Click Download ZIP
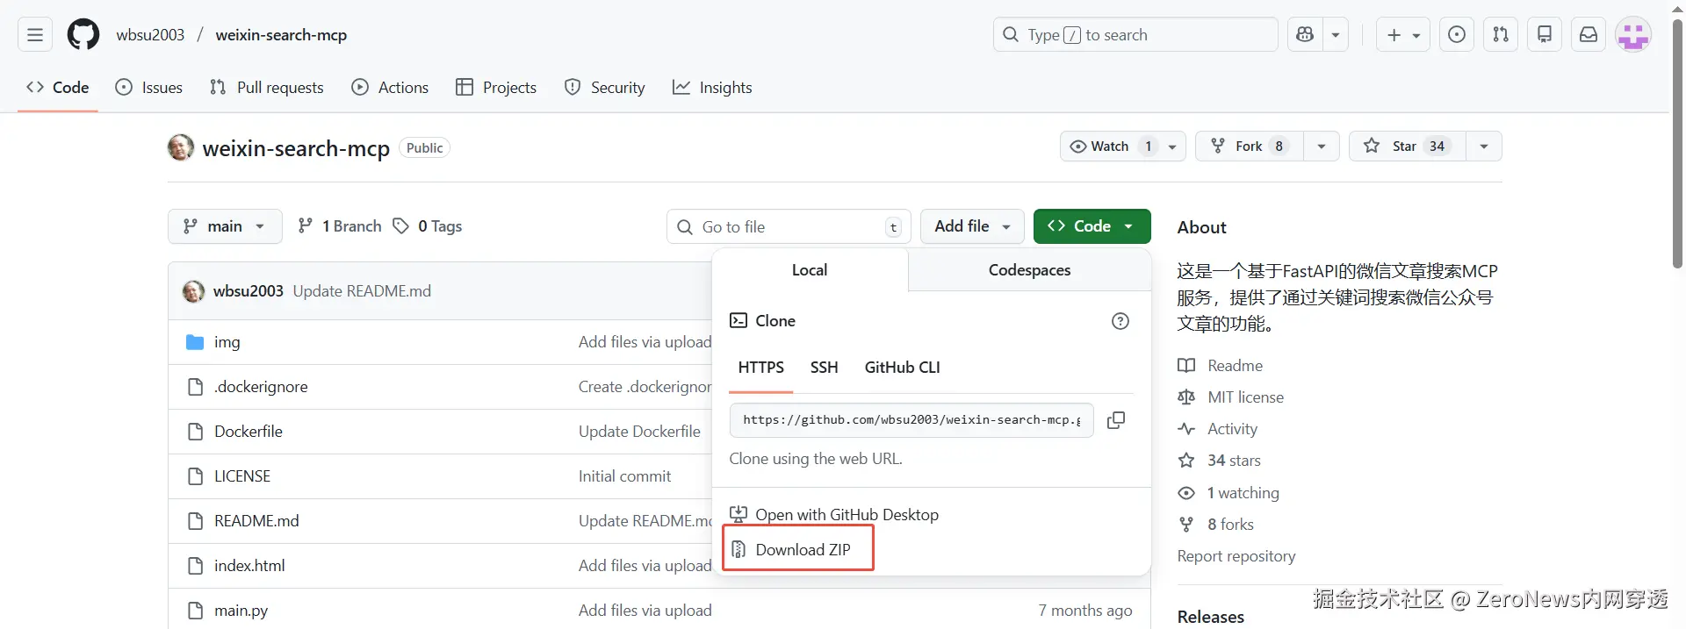This screenshot has height=629, width=1686. [803, 550]
